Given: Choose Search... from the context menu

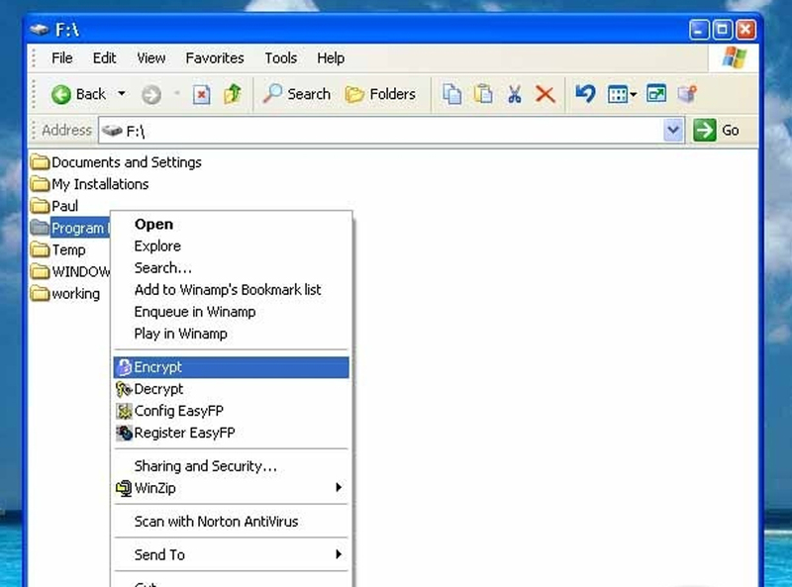Looking at the screenshot, I should [x=231, y=267].
